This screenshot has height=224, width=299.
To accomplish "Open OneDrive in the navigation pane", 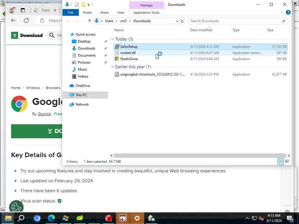I will (x=83, y=86).
